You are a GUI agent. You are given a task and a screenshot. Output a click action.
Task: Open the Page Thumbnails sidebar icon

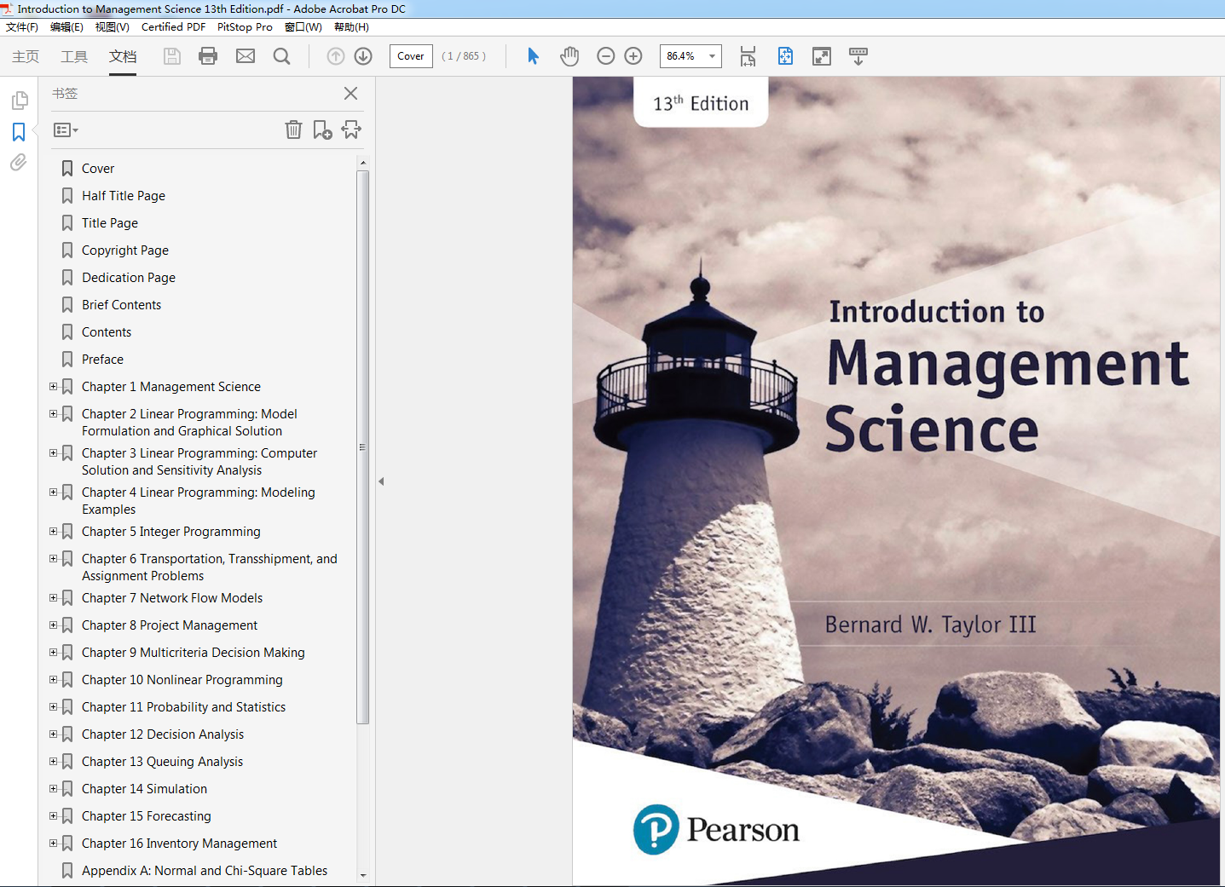[x=19, y=101]
